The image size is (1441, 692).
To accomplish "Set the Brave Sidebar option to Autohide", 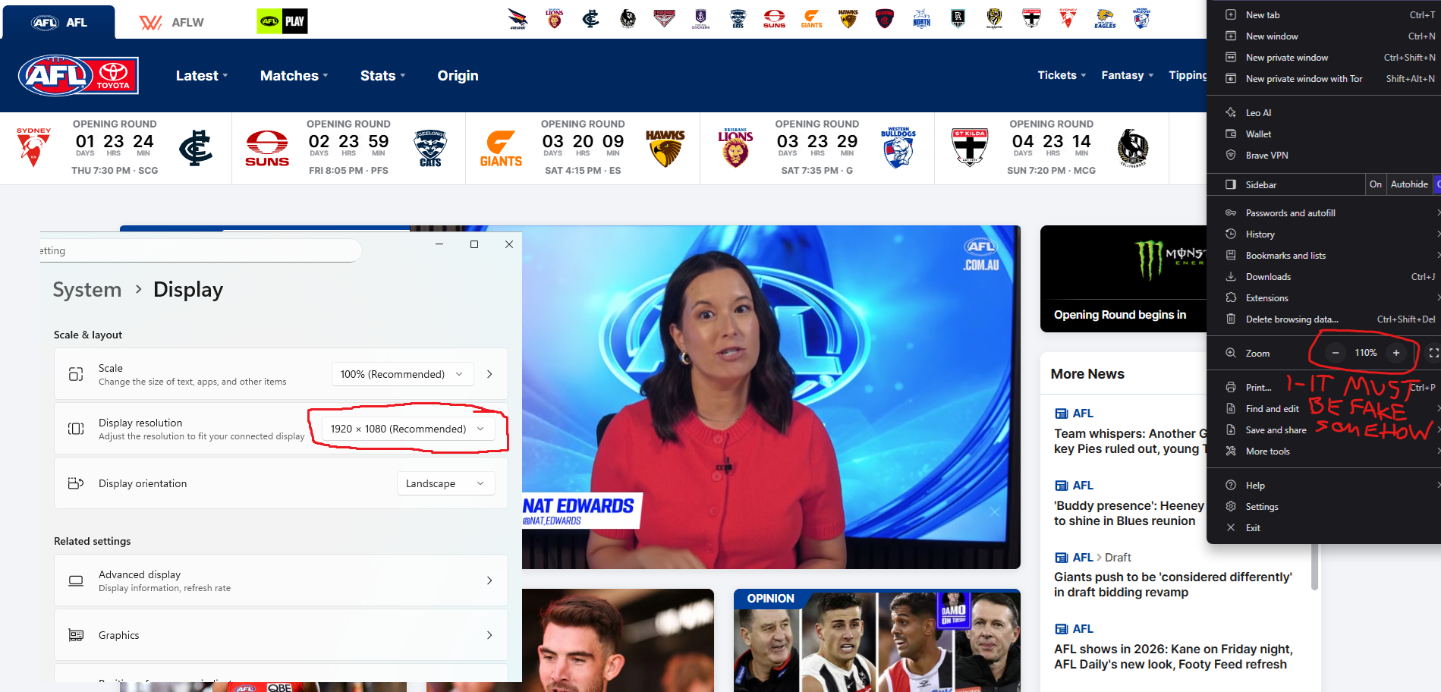I will point(1409,184).
